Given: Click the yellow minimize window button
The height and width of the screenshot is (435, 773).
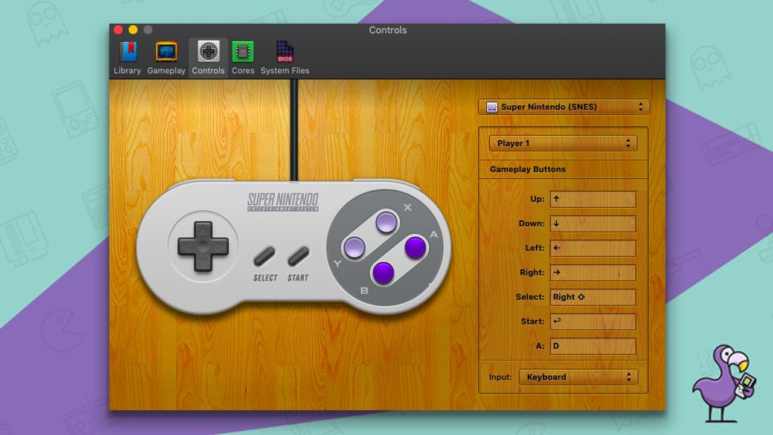Looking at the screenshot, I should pos(133,30).
